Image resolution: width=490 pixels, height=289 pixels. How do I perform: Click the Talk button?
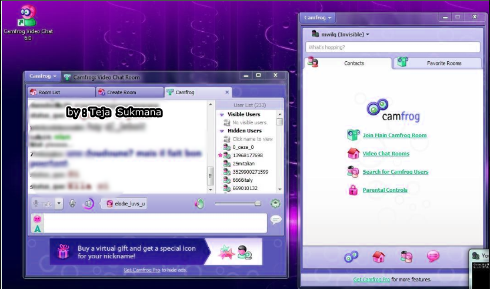43,204
